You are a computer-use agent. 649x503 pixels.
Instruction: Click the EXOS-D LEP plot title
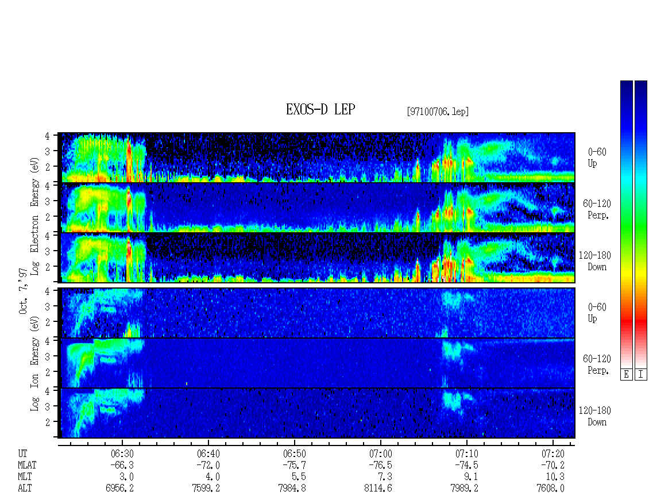[320, 110]
